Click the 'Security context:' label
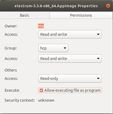113x114 pixels. [x=20, y=100]
